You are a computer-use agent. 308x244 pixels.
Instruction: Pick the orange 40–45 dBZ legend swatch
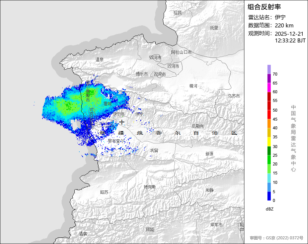(x=269, y=124)
